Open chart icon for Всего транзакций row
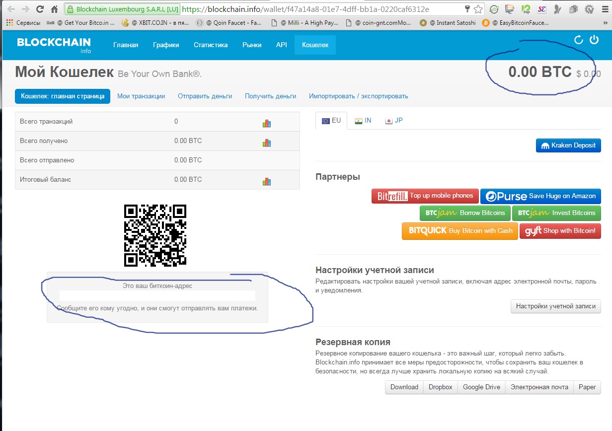Viewport: 612px width, 431px height. 267,123
